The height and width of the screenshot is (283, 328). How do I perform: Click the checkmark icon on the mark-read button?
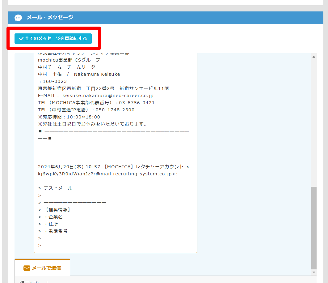pos(21,39)
